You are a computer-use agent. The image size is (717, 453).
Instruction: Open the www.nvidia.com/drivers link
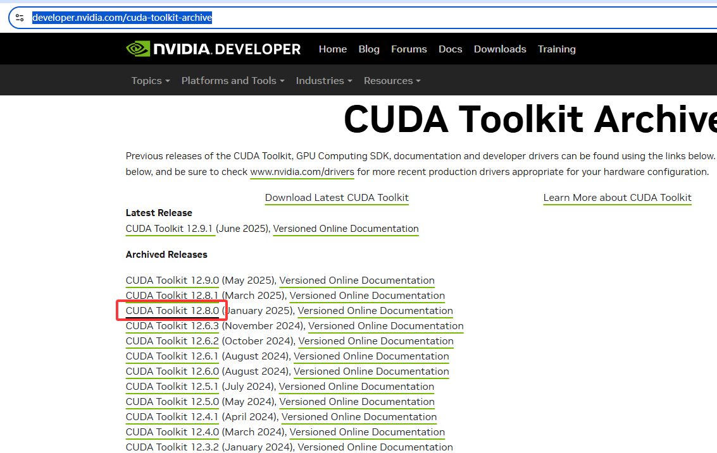pyautogui.click(x=302, y=172)
